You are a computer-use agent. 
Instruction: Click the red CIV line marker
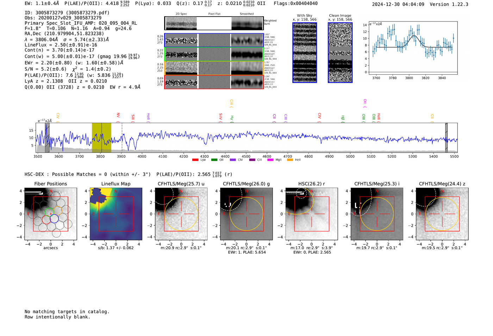(319, 118)
